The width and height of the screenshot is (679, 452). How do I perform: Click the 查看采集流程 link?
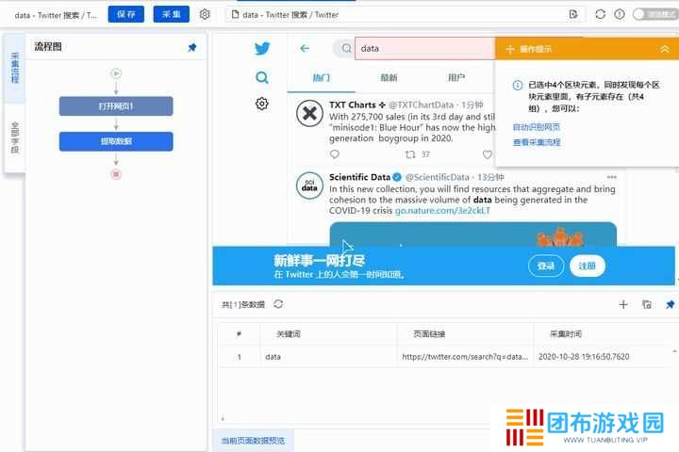pos(537,142)
